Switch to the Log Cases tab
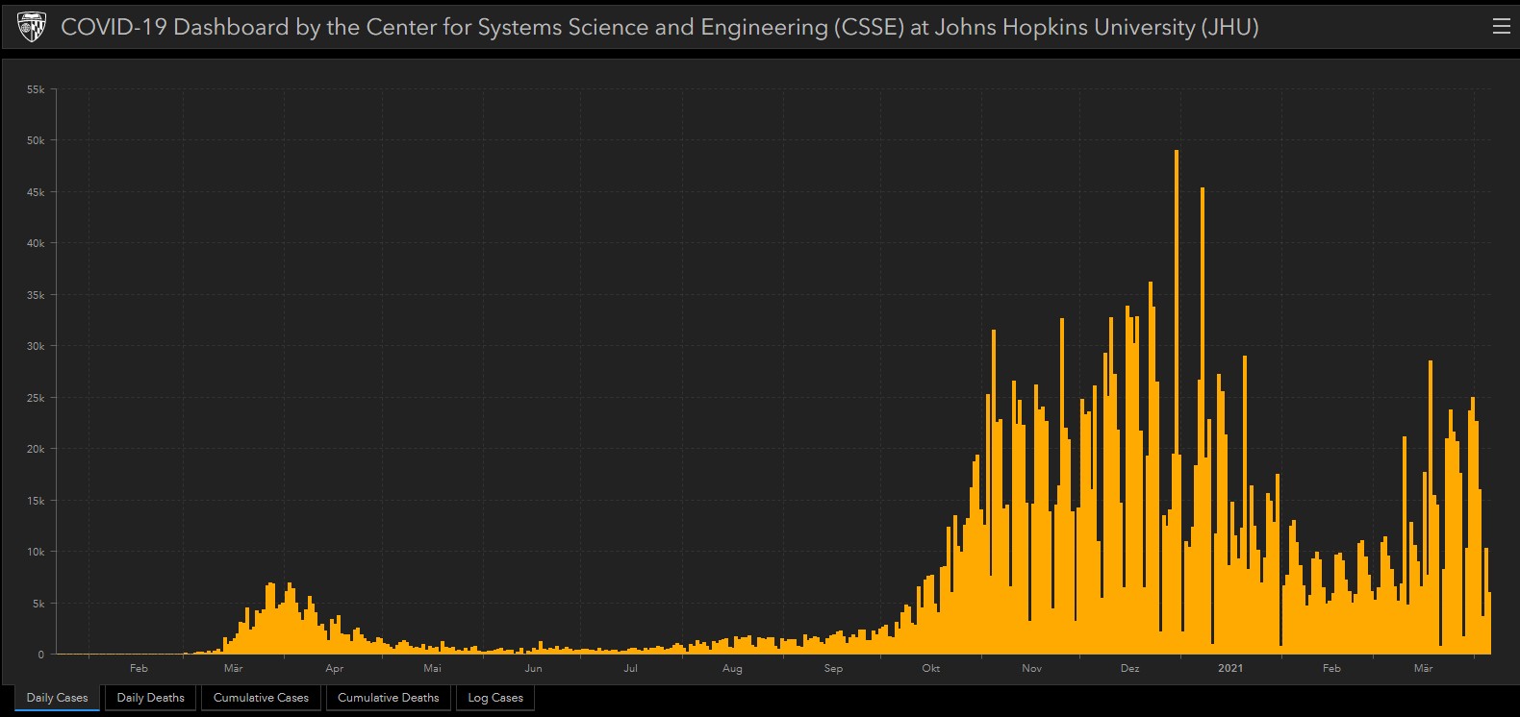The image size is (1520, 717). pos(495,698)
